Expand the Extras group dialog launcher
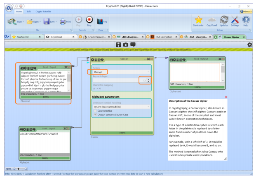The width and height of the screenshot is (256, 180). [x=250, y=30]
